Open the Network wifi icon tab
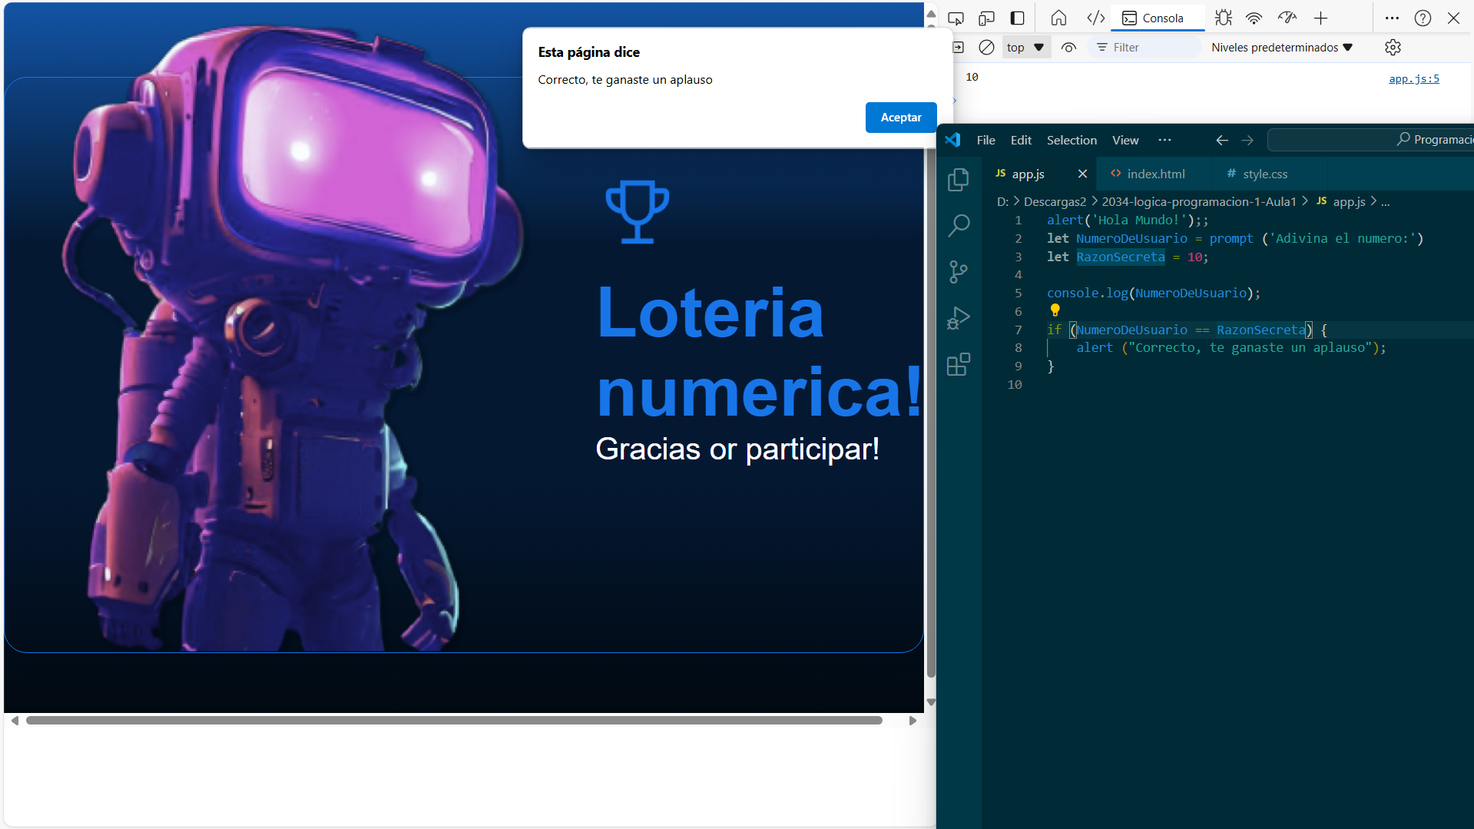Image resolution: width=1474 pixels, height=829 pixels. click(x=1254, y=18)
